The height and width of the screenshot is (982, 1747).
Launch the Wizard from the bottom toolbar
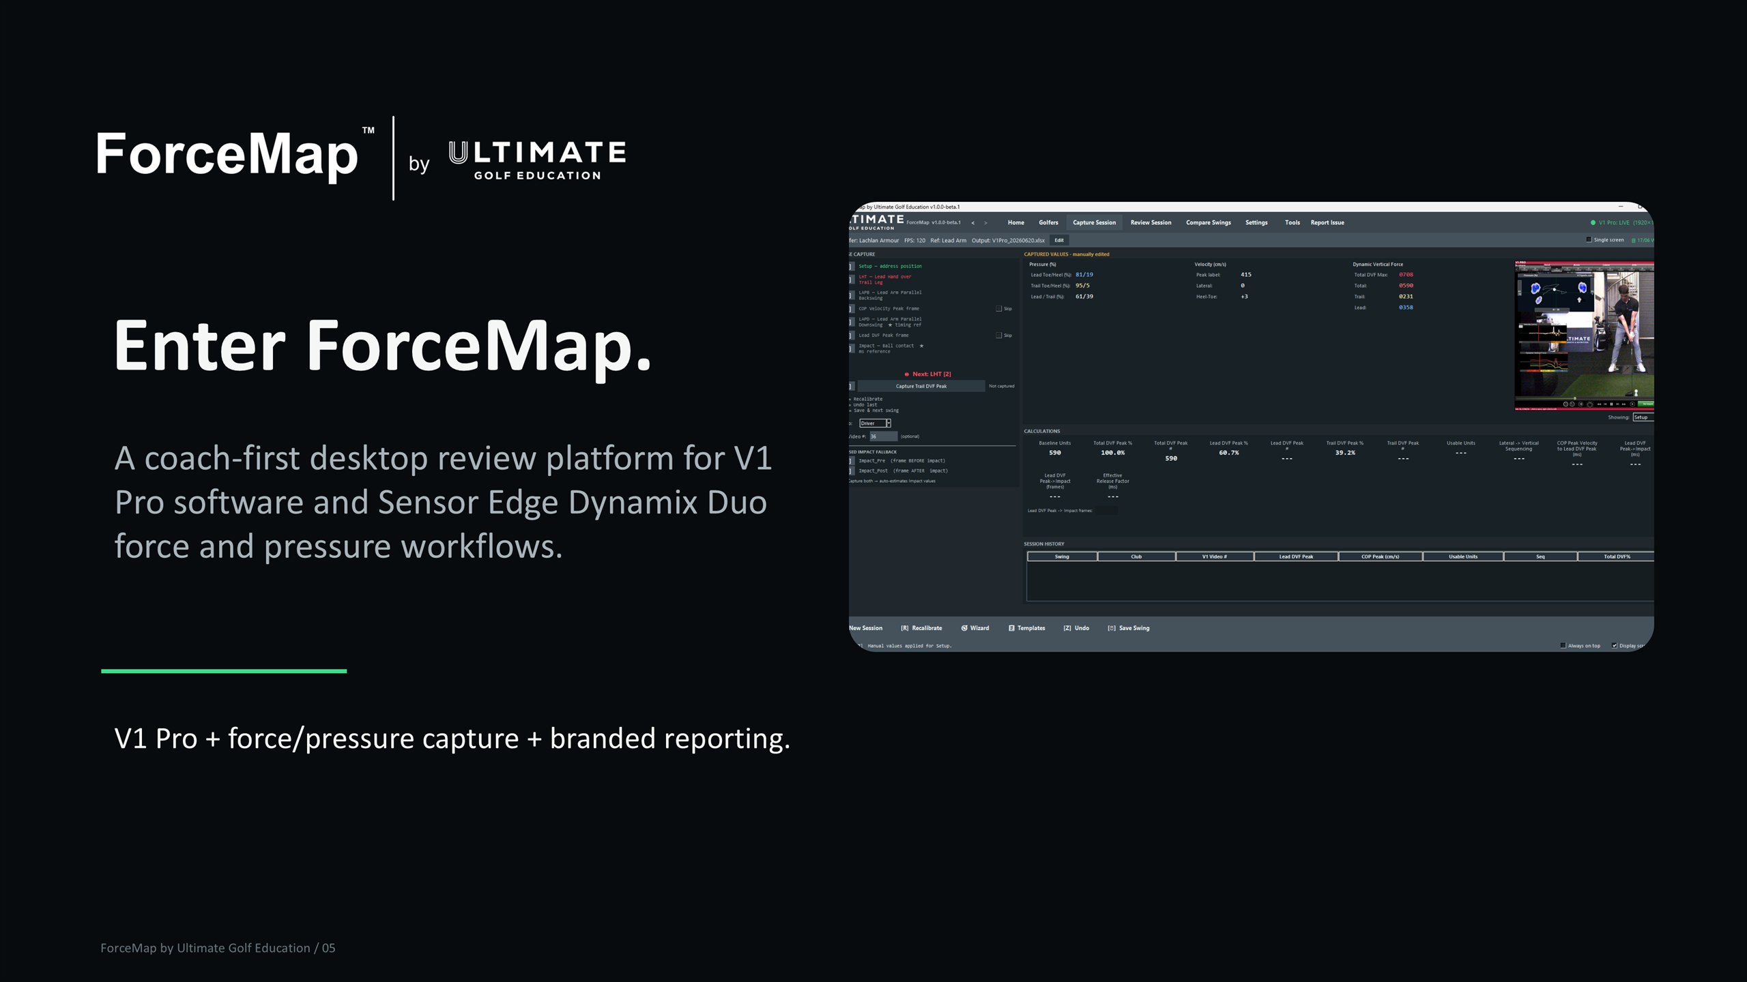coord(975,628)
